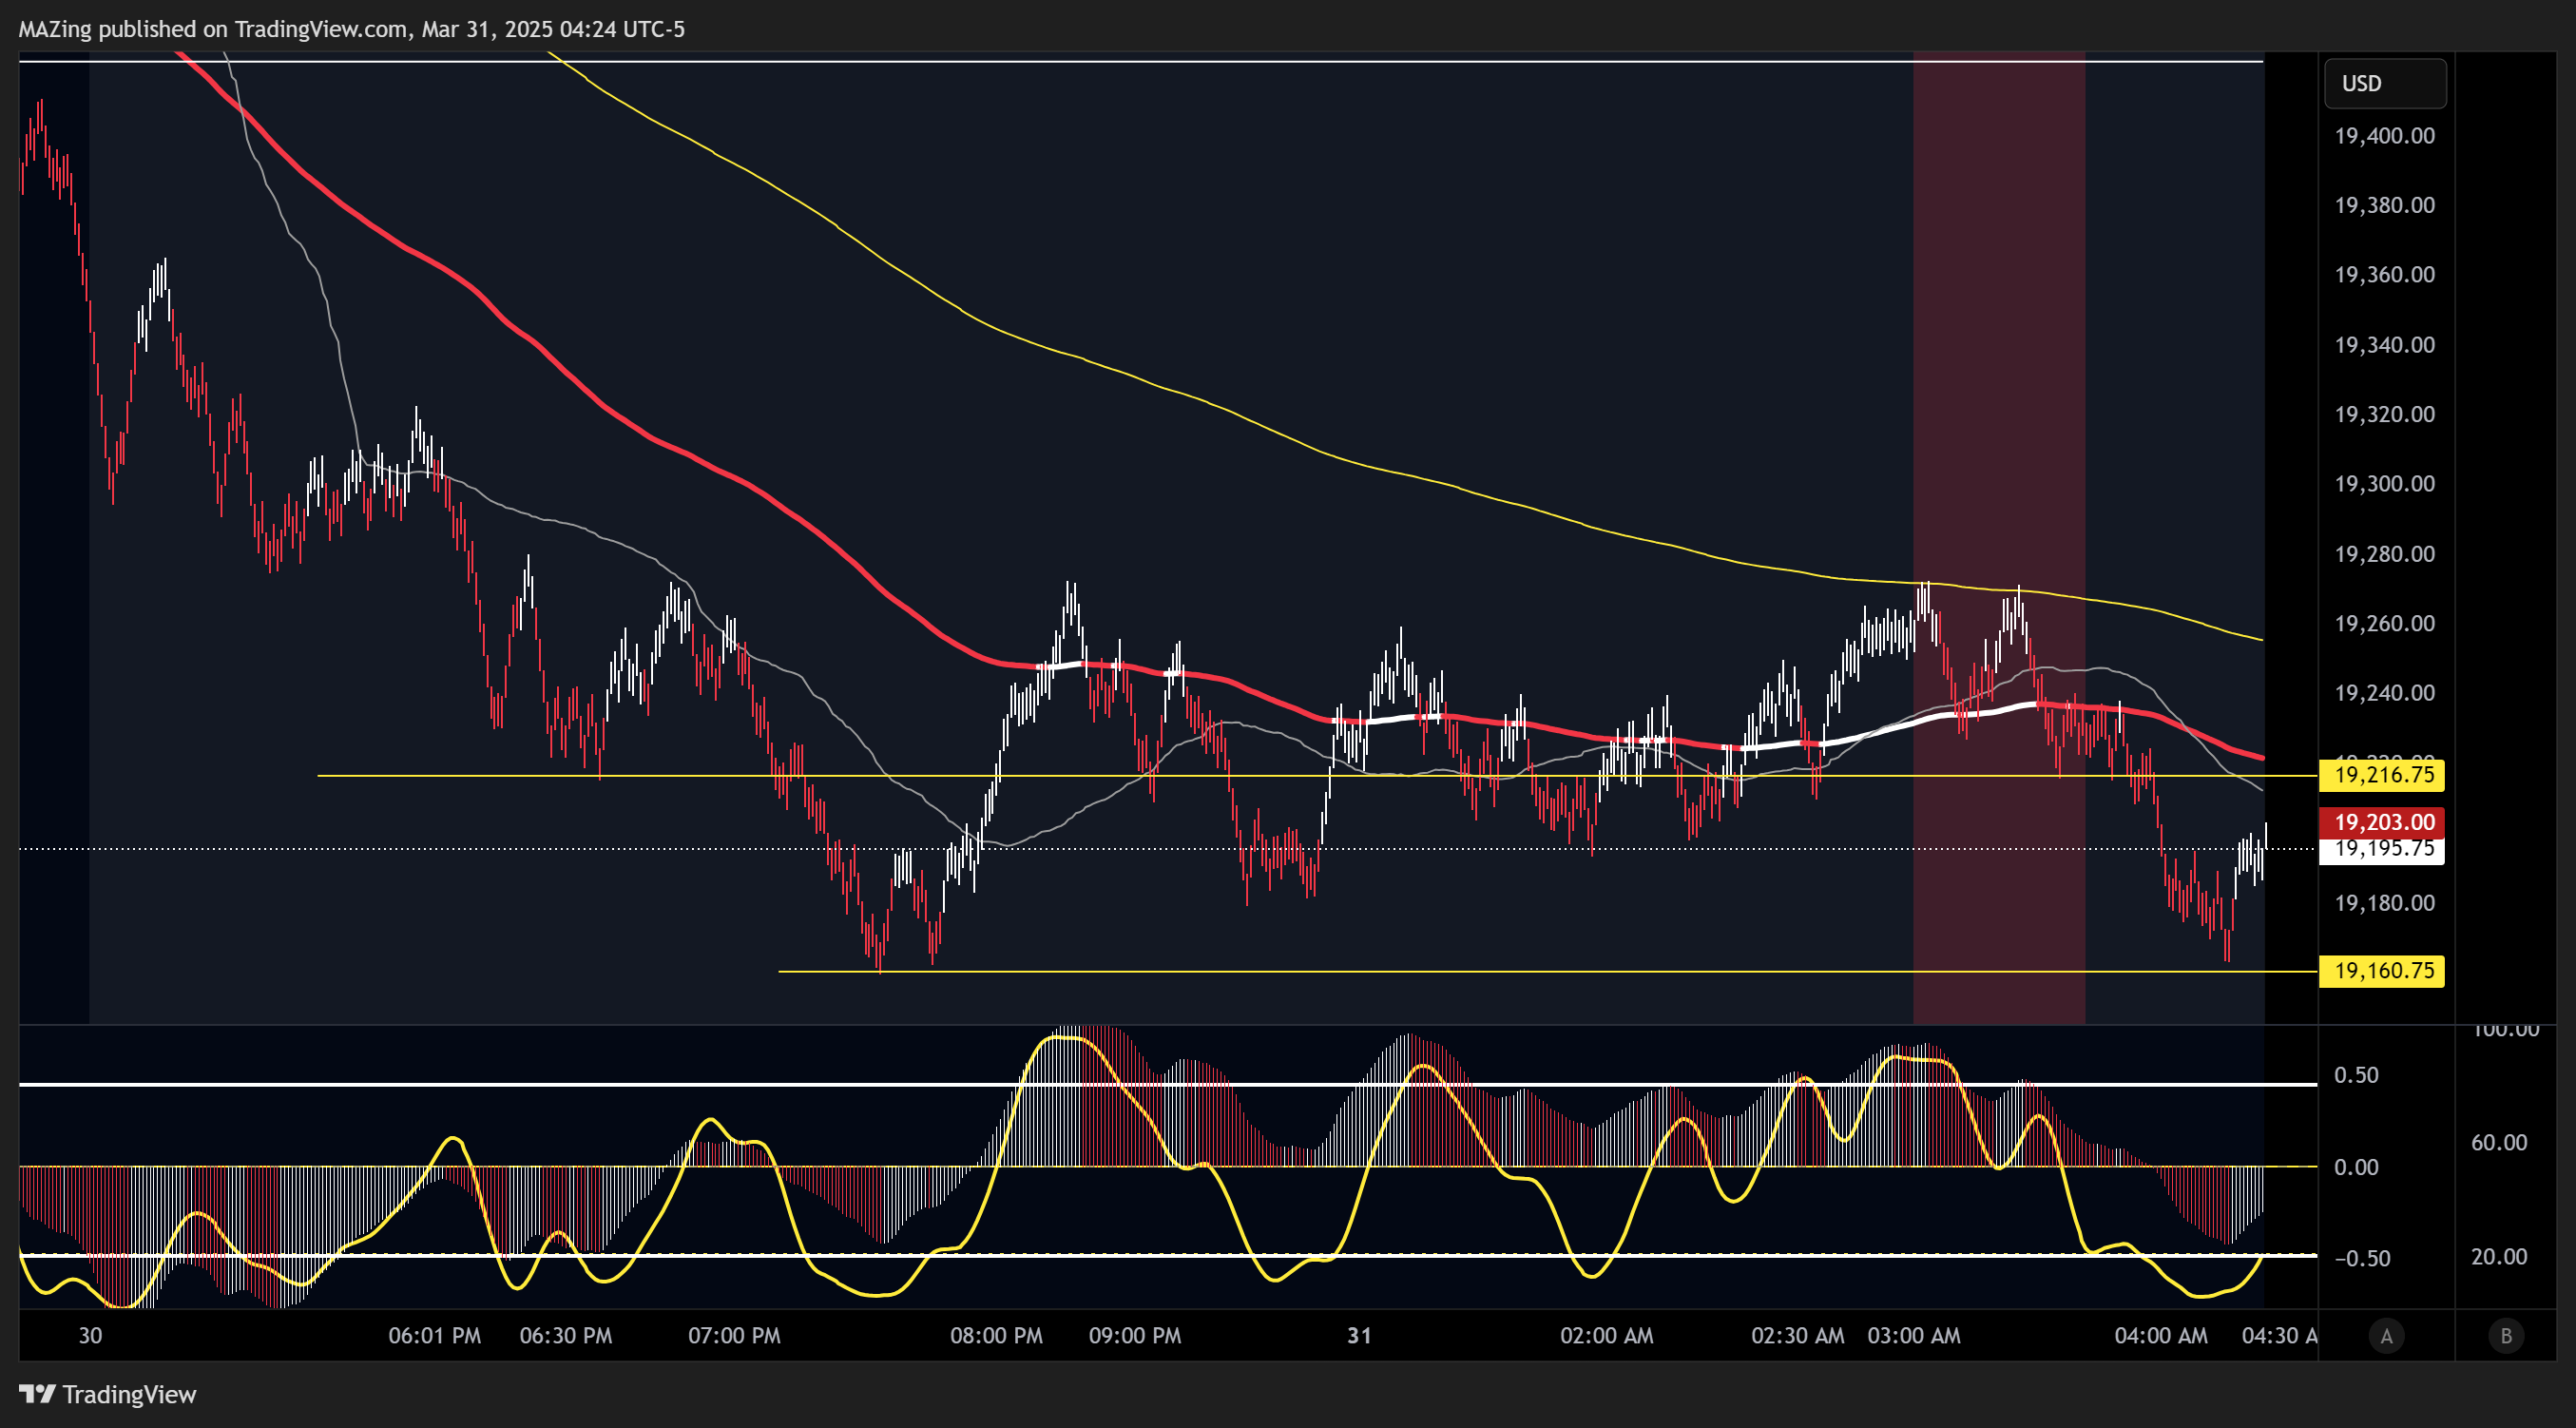Click the B scale toggle button
2576x1428 pixels.
[2506, 1336]
